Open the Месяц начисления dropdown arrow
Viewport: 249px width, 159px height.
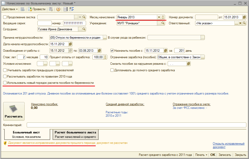[x=159, y=17]
